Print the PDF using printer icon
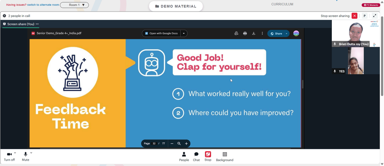The image size is (384, 166). point(245,33)
